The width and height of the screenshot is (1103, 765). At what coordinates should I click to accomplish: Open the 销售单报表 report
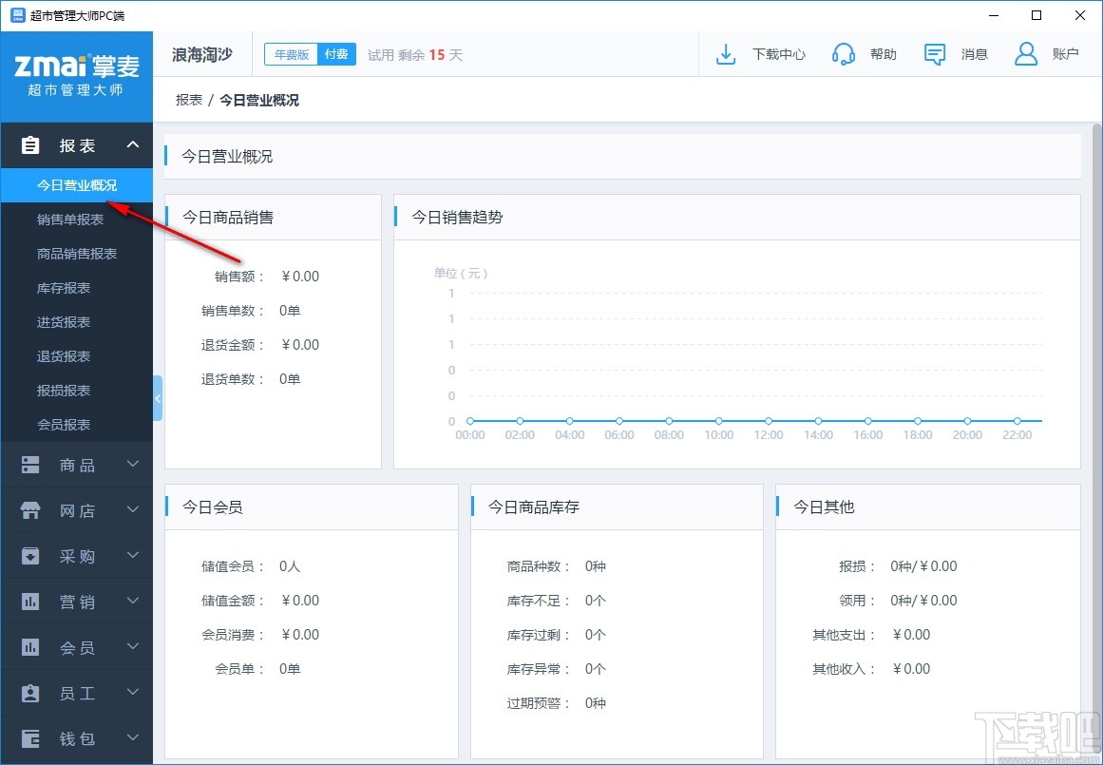(x=77, y=220)
